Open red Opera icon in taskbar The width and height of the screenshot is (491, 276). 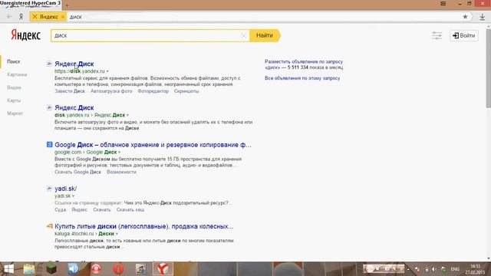coord(119,269)
